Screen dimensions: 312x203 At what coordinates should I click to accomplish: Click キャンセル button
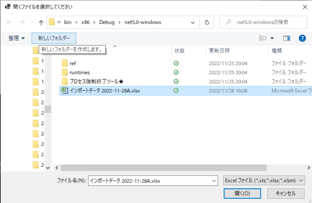286,193
